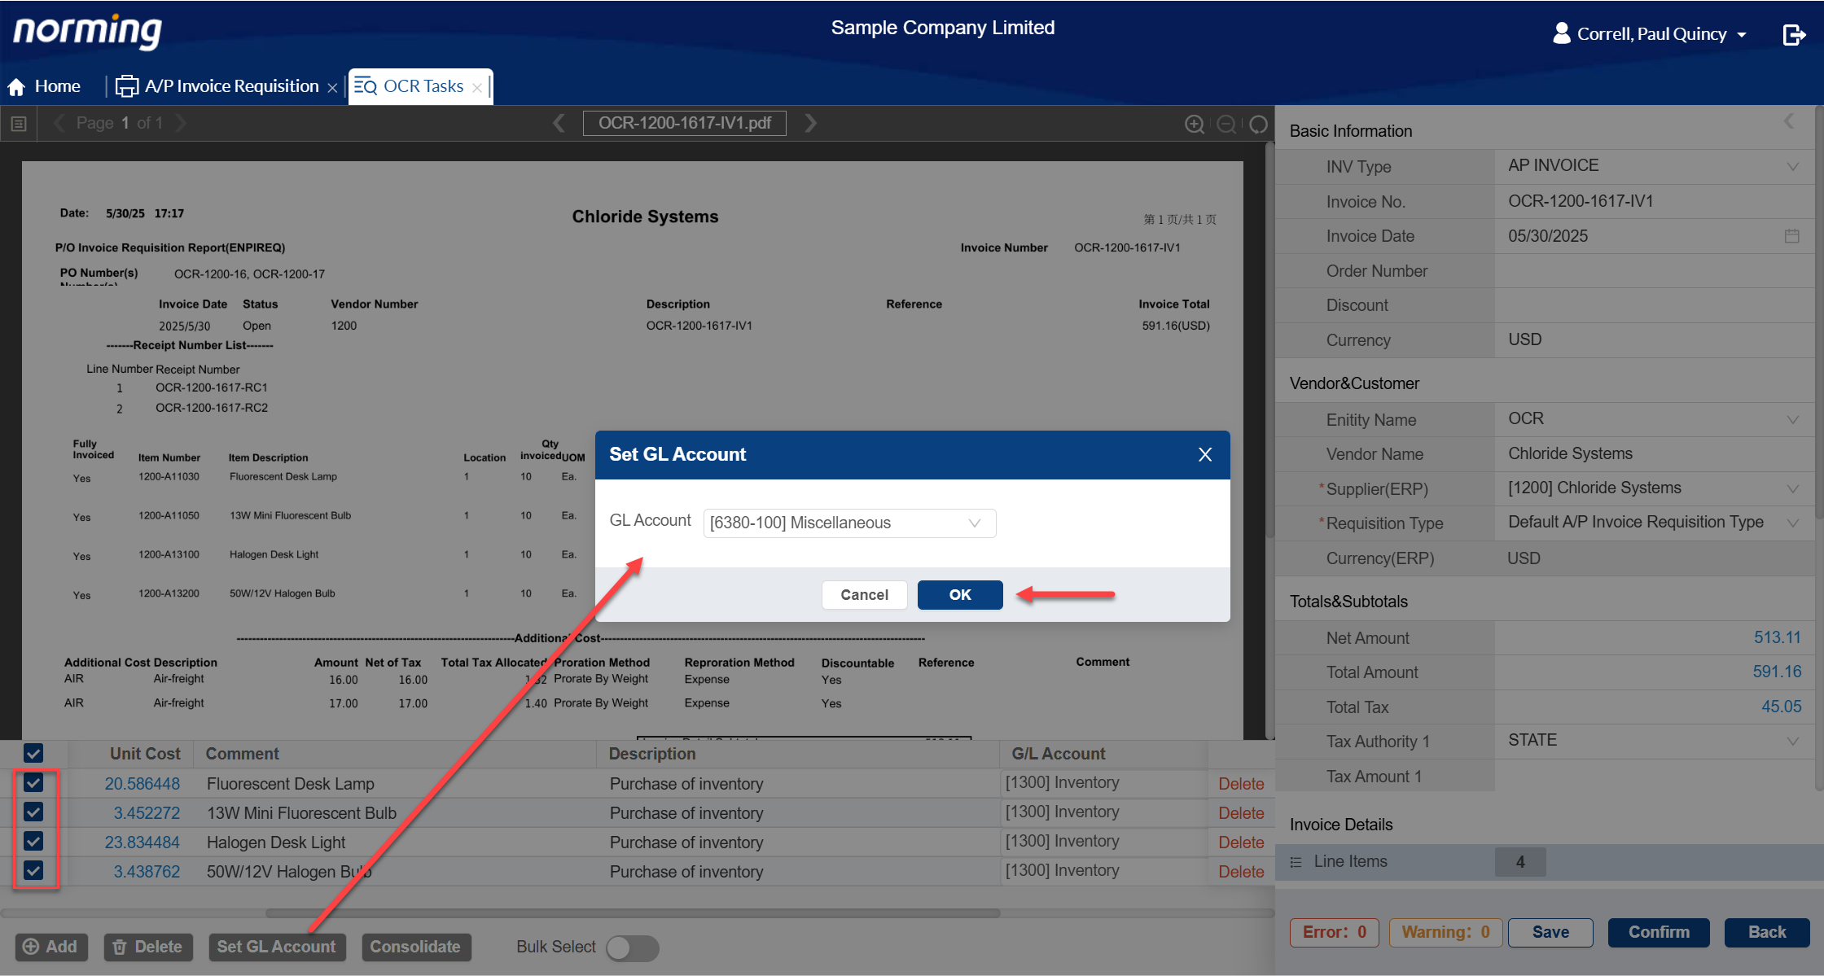Screen dimensions: 1824x976
Task: Click the Confirm button
Action: pyautogui.click(x=1659, y=933)
